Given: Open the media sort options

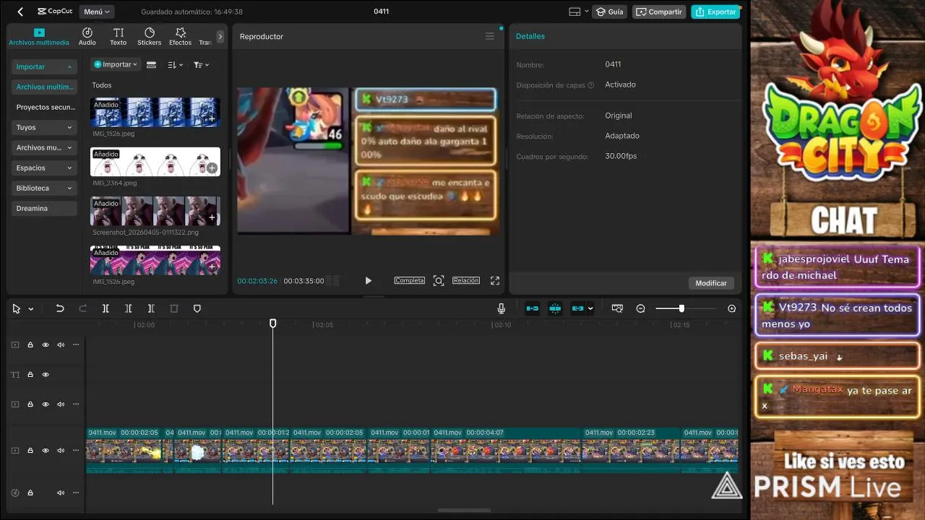Looking at the screenshot, I should (x=176, y=64).
